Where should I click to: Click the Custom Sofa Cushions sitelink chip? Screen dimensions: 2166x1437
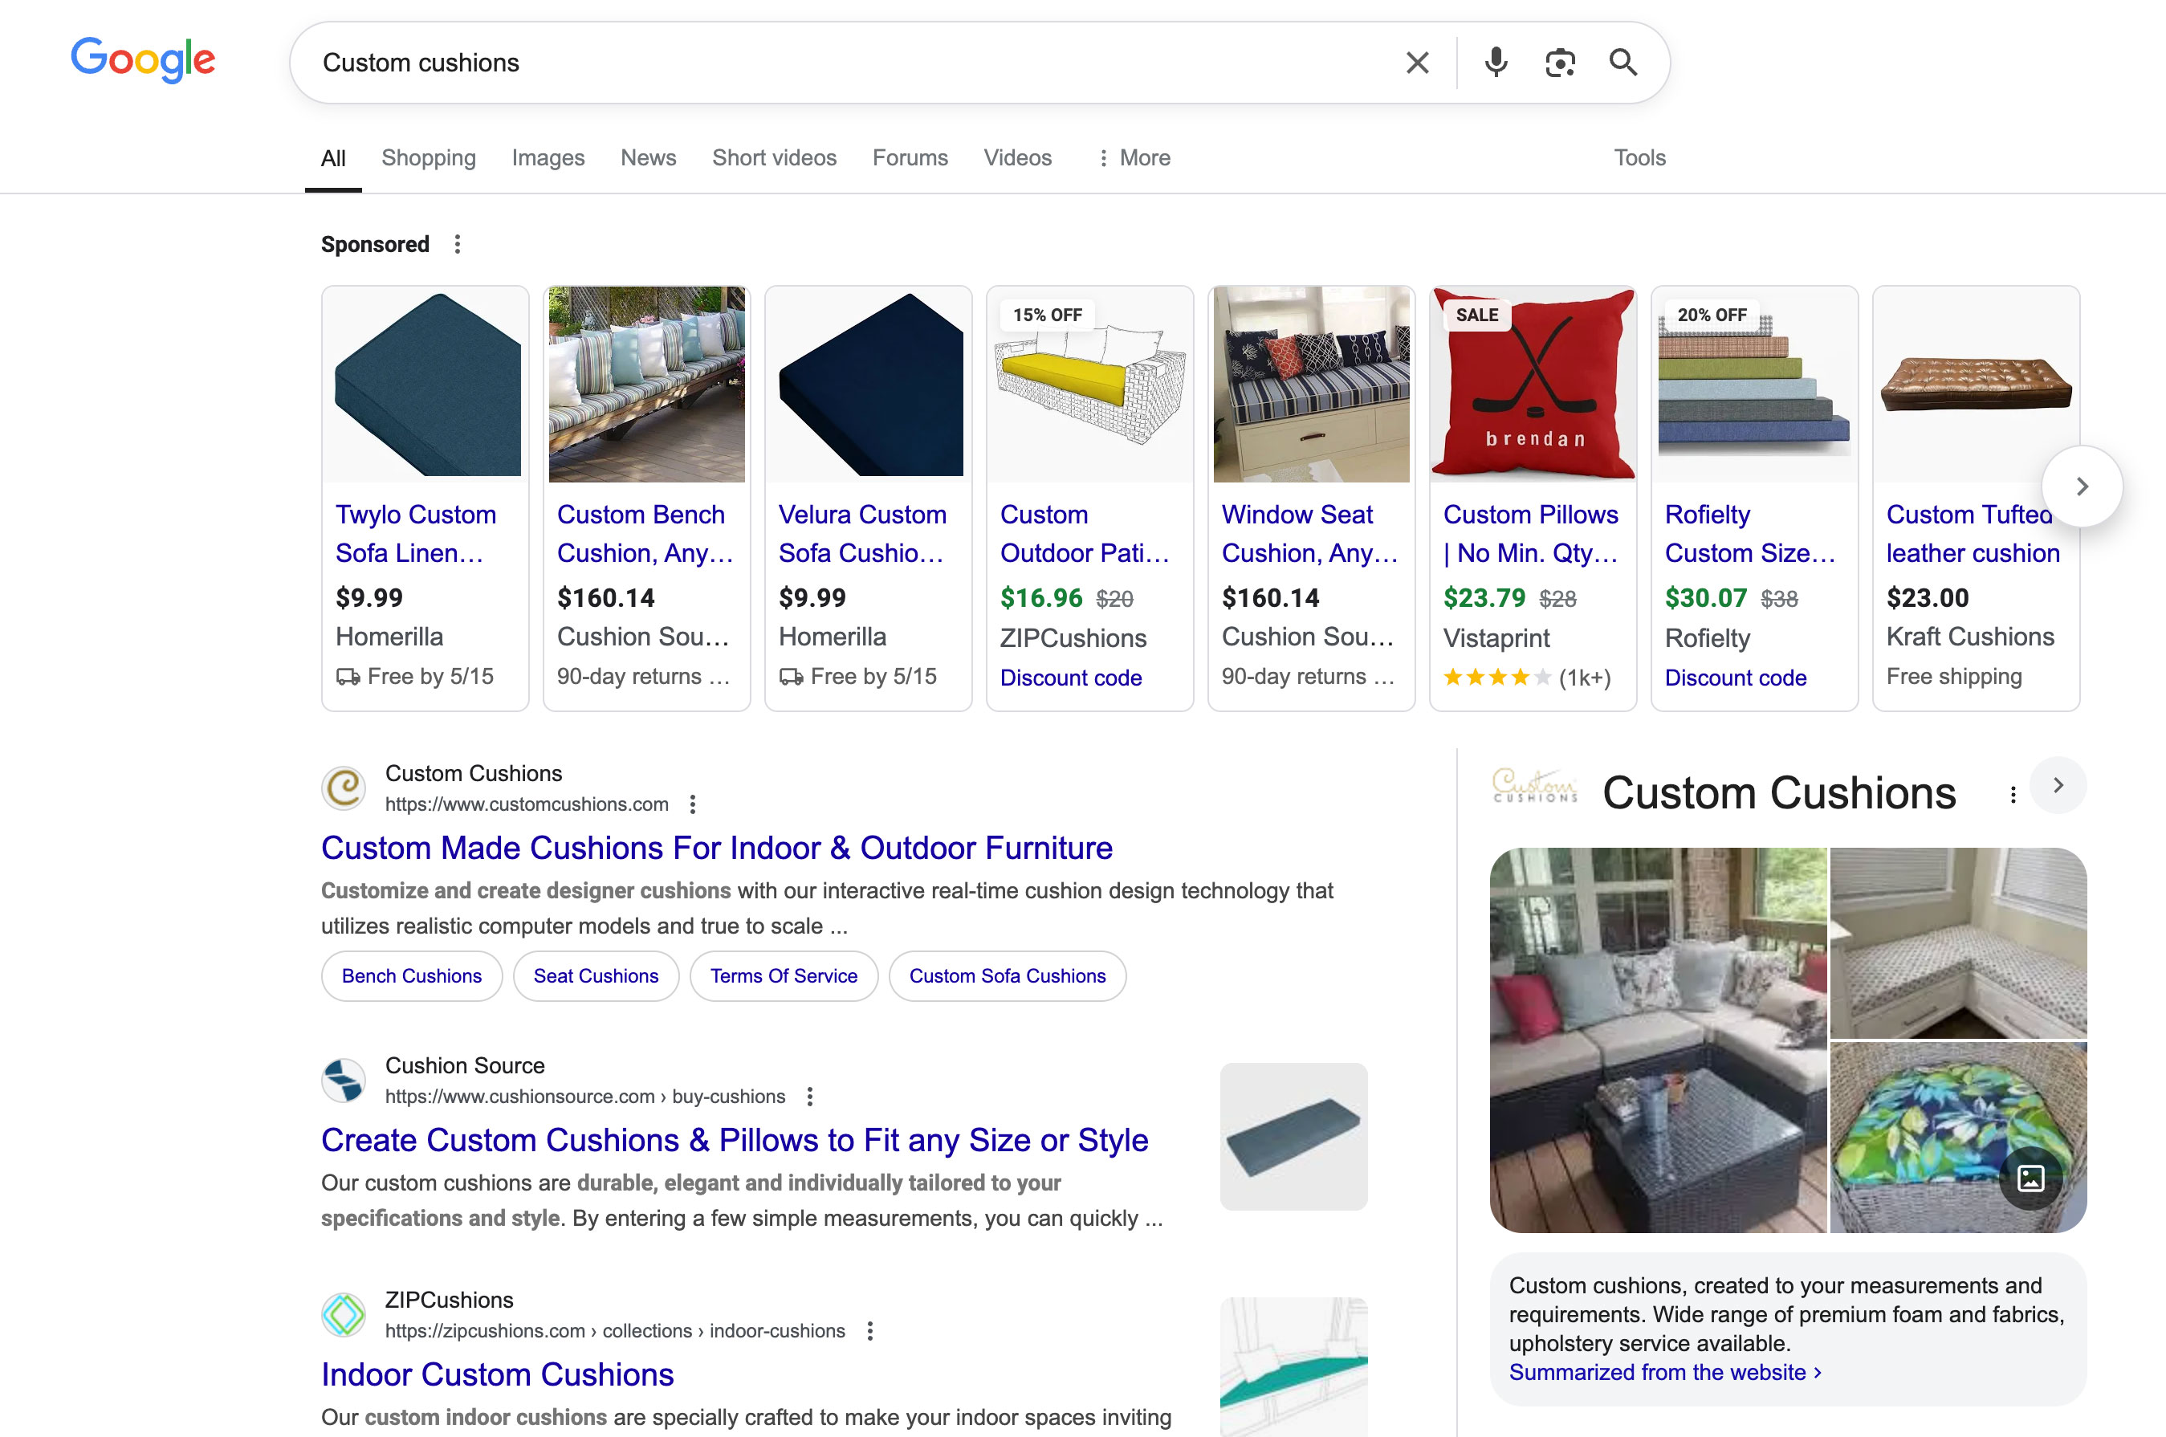coord(1007,976)
